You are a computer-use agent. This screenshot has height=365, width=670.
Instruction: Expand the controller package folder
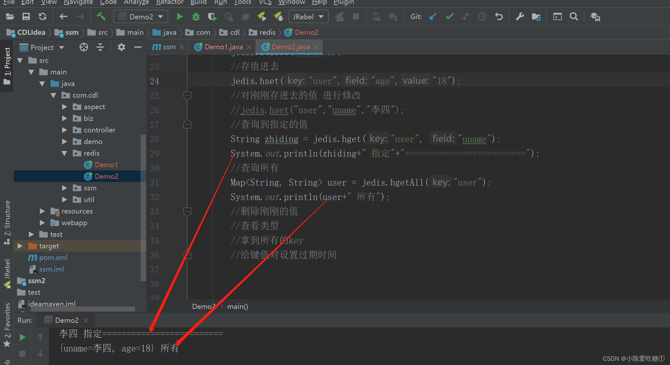pos(64,130)
